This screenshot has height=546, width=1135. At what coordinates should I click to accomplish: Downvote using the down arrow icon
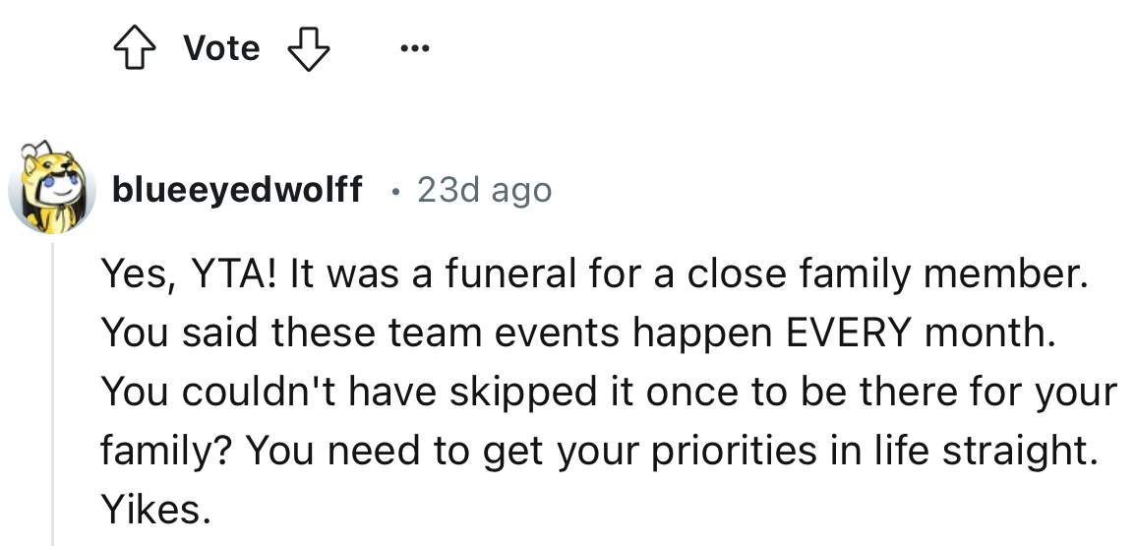point(307,48)
